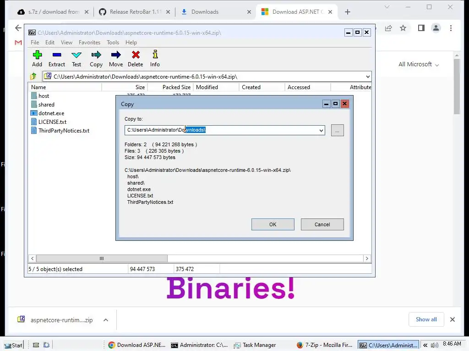Click the horizontal scrollbar right arrow

(367, 259)
